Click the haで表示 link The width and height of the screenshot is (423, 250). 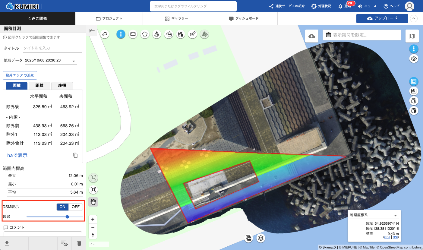point(17,155)
